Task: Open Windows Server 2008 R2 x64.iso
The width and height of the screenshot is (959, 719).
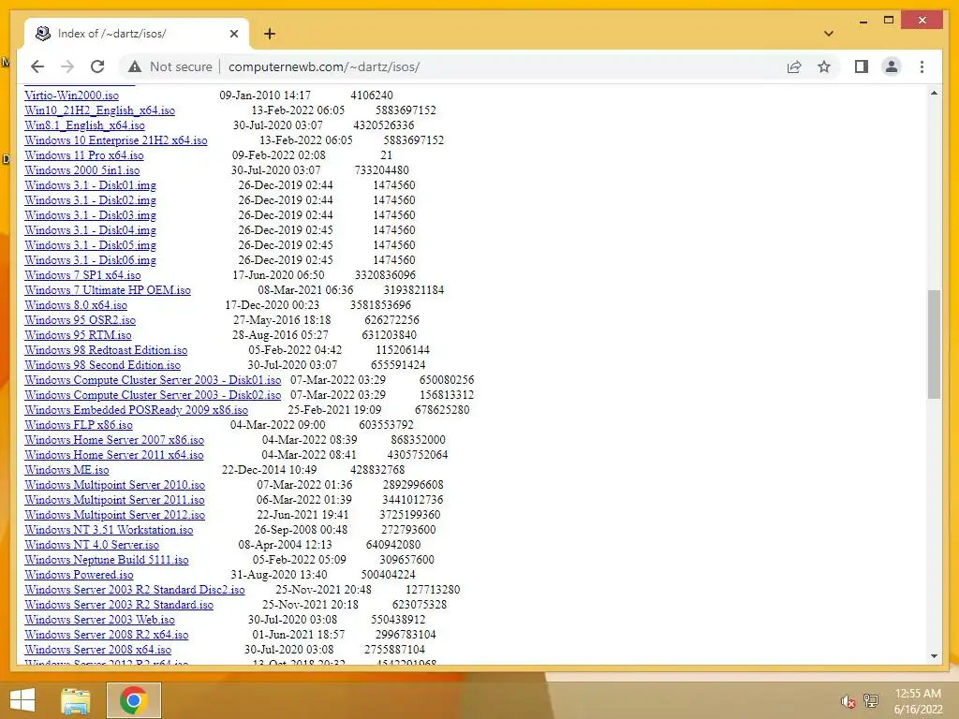Action: pyautogui.click(x=107, y=635)
